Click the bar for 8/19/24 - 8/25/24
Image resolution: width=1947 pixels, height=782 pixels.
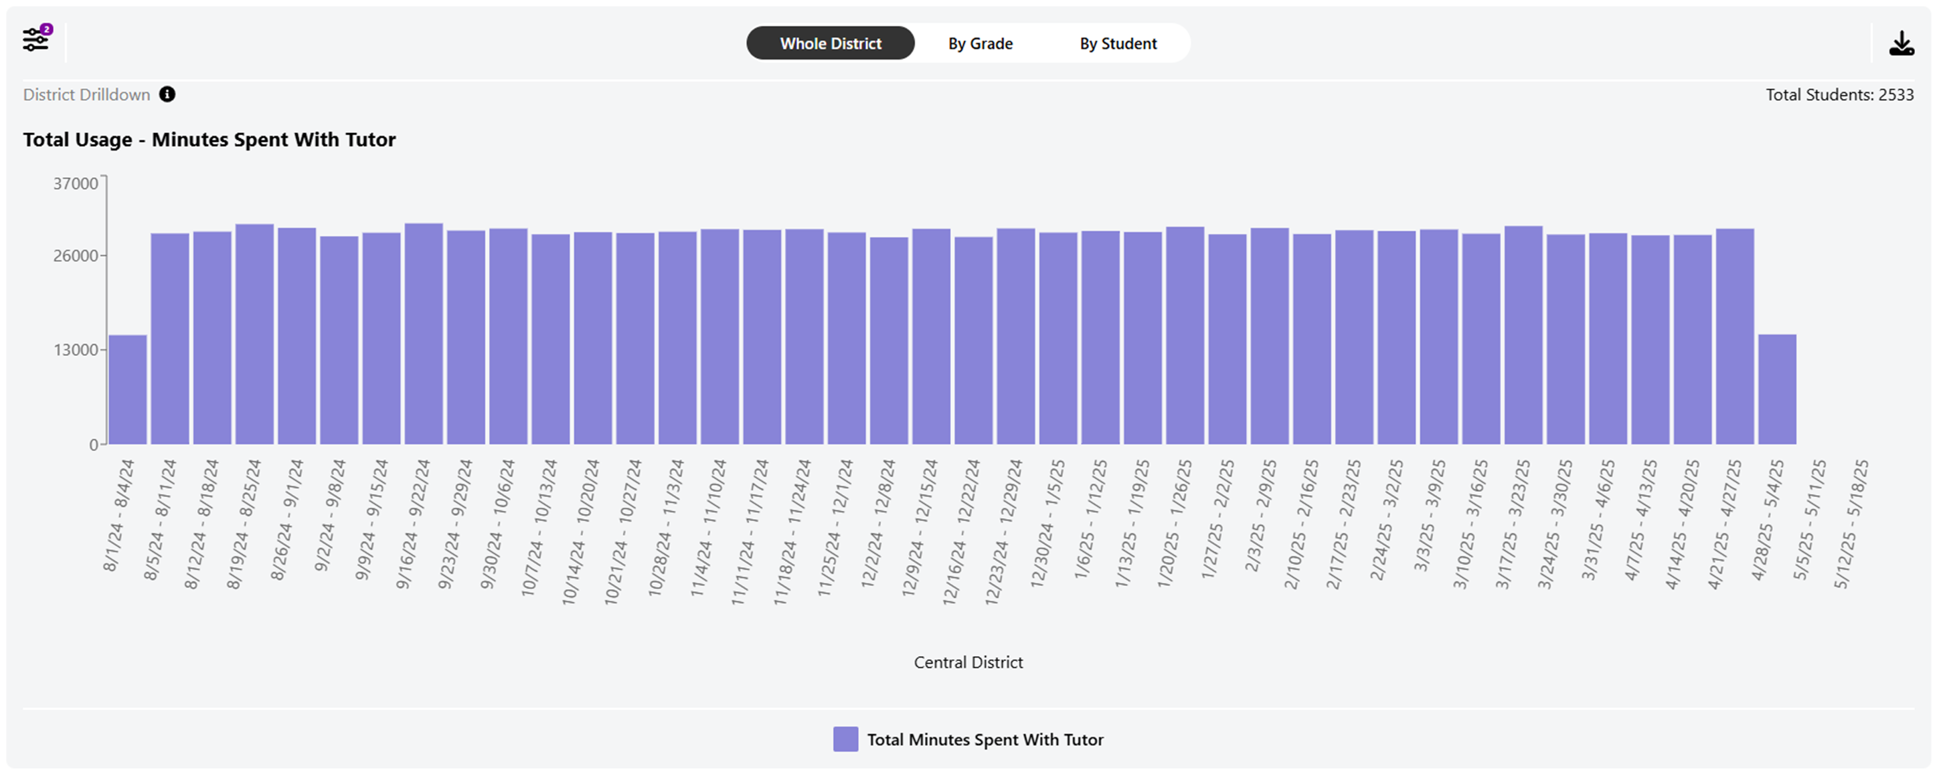pyautogui.click(x=254, y=333)
